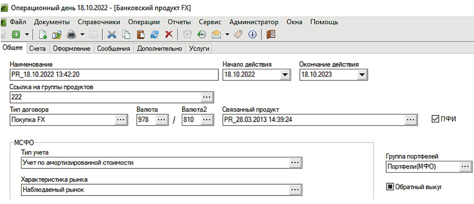This screenshot has height=204, width=474.
Task: Switch to the Счета tab
Action: point(37,48)
